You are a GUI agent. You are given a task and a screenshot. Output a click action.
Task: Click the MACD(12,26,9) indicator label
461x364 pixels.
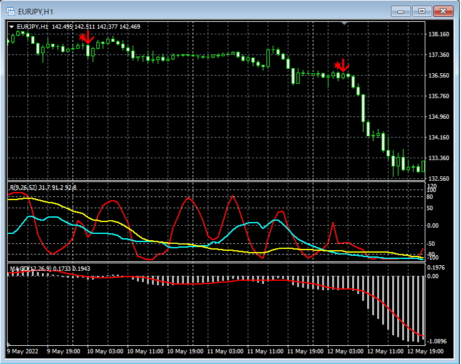pos(29,268)
